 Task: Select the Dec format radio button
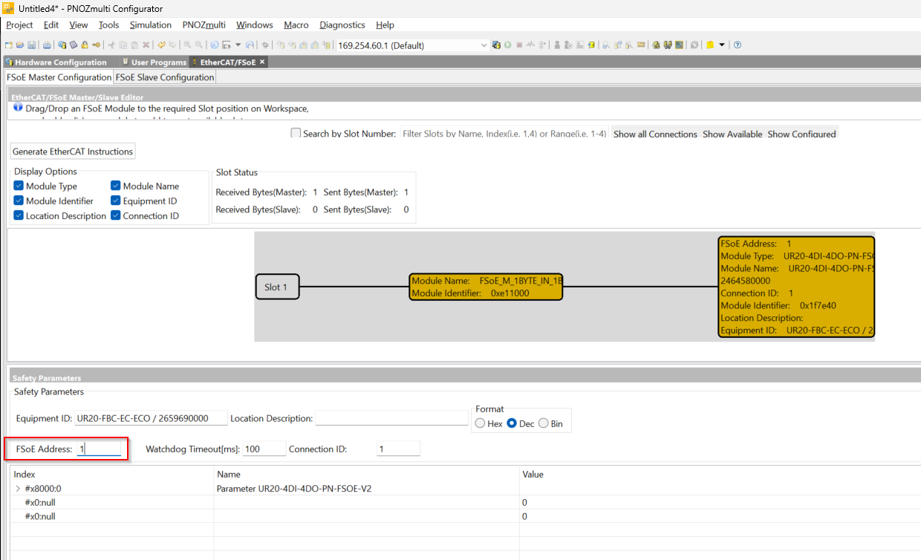(512, 423)
